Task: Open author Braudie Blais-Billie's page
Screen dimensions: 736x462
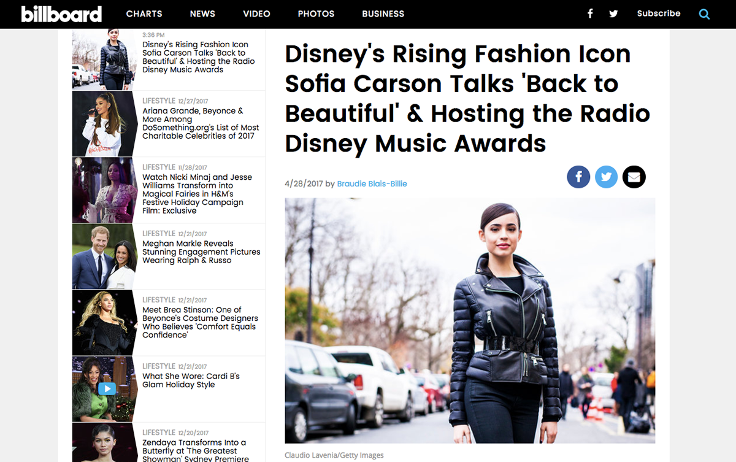Action: (x=372, y=183)
